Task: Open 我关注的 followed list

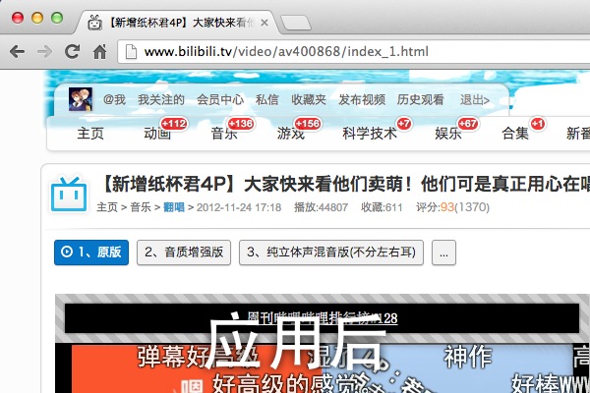Action: [x=161, y=99]
